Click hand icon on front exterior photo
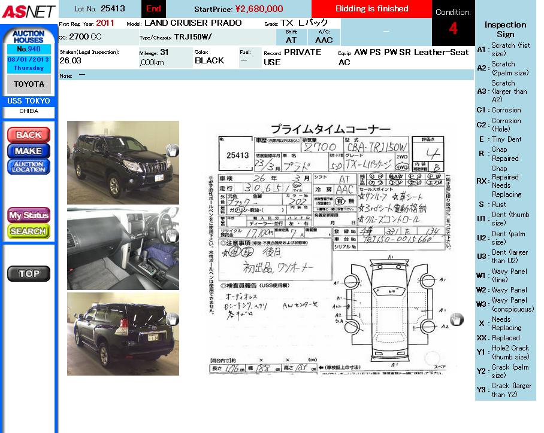 tap(172, 150)
